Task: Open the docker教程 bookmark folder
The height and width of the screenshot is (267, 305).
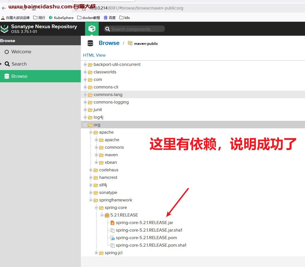Action: tap(89, 18)
